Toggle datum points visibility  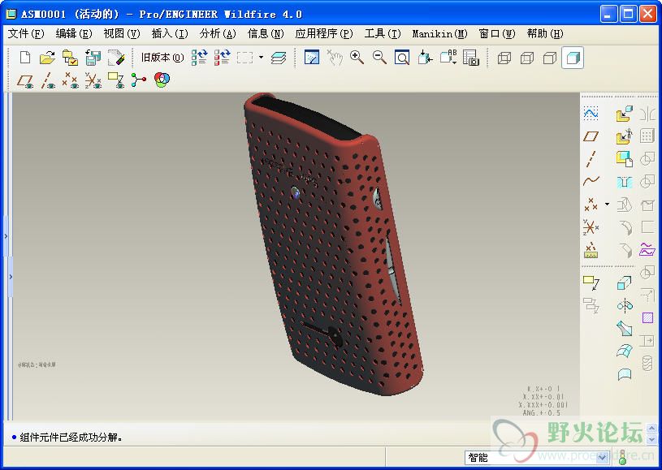(x=70, y=80)
